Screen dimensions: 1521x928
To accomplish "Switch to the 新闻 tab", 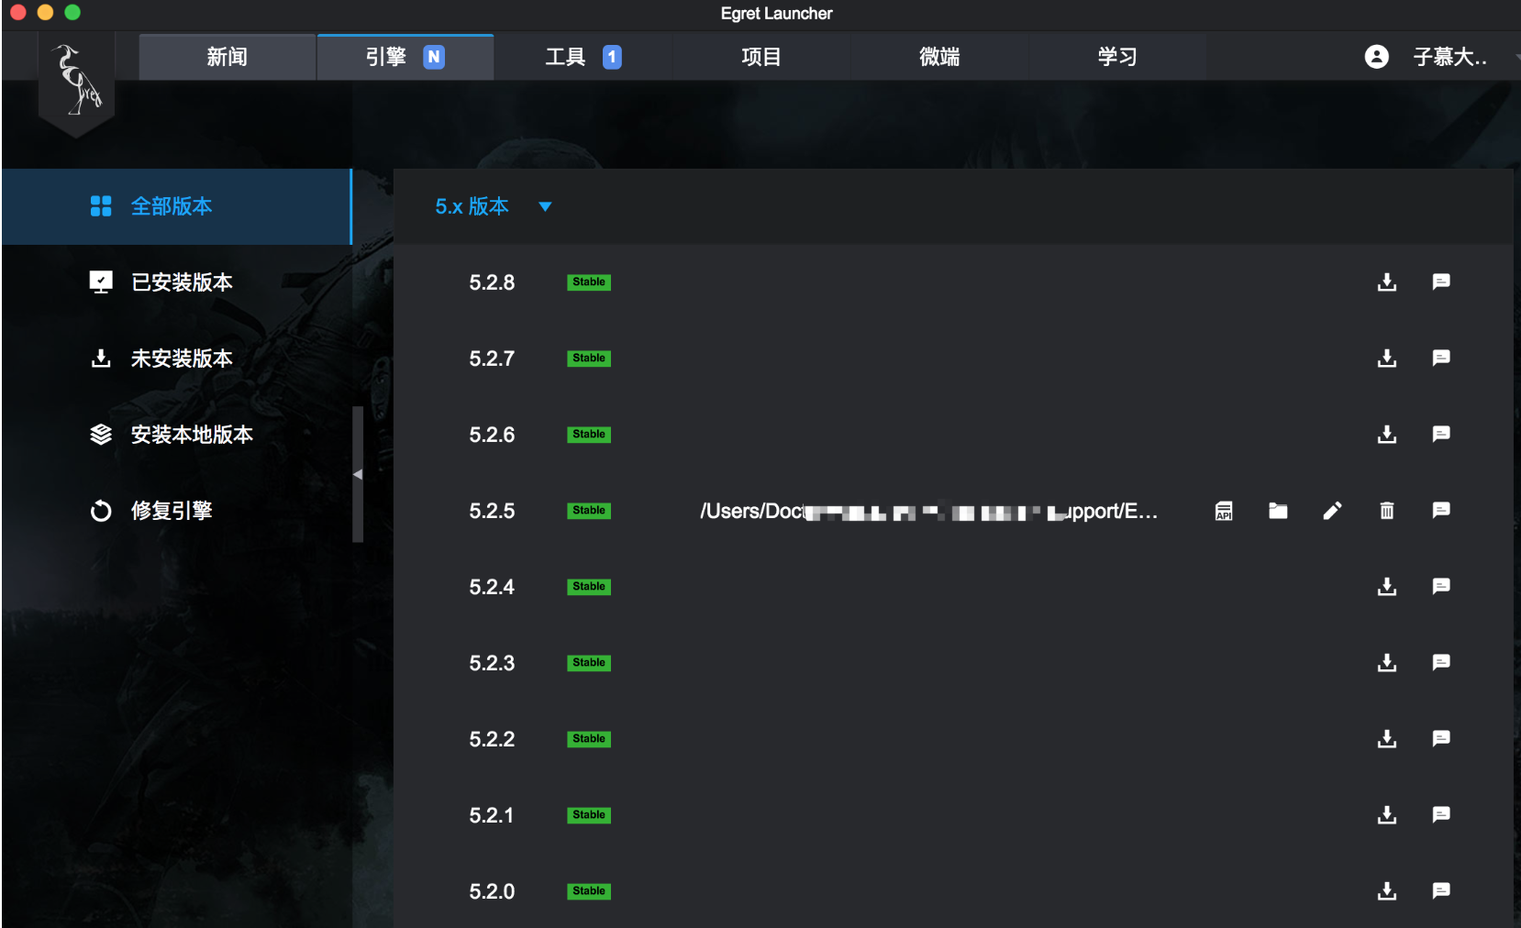I will 228,57.
